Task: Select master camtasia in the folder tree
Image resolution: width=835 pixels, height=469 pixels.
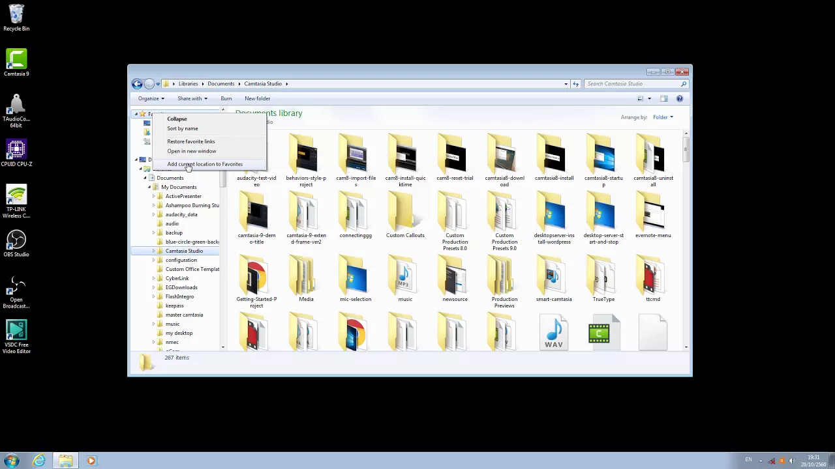Action: (184, 315)
